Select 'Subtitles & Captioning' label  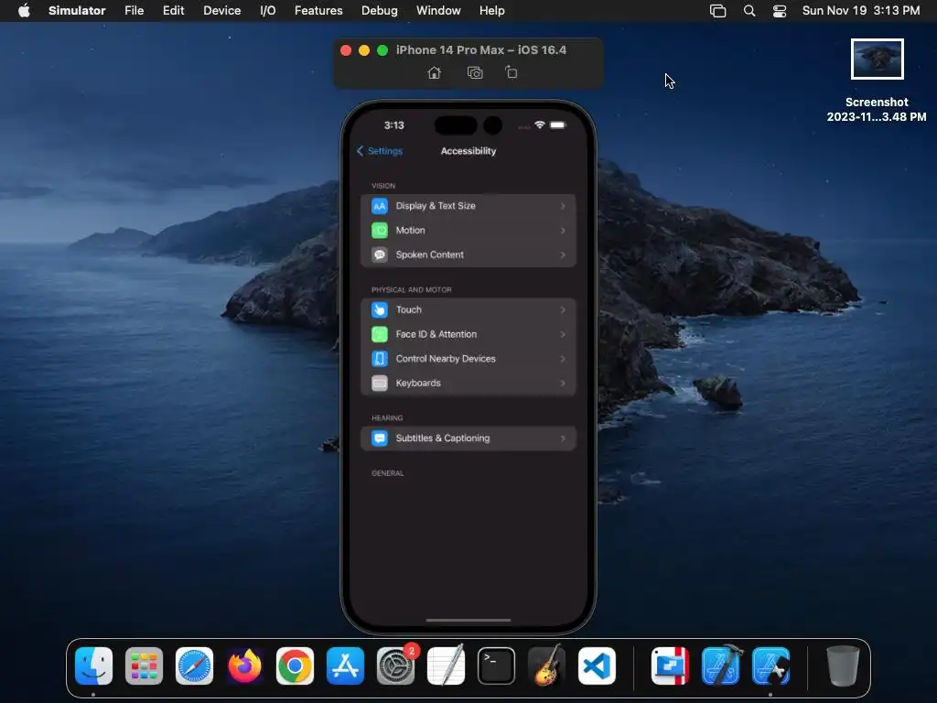(x=443, y=438)
